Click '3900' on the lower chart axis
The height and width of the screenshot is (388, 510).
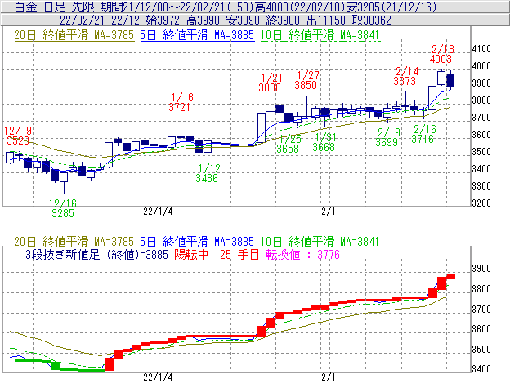coord(481,269)
